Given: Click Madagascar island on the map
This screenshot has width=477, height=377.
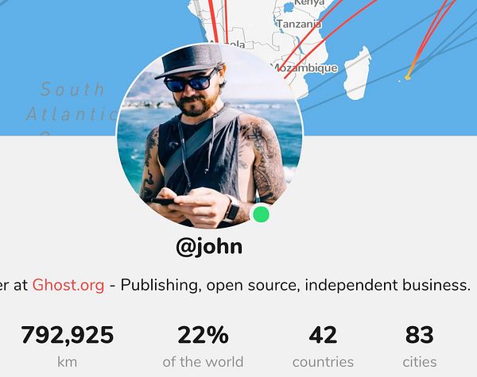Looking at the screenshot, I should click(x=358, y=74).
